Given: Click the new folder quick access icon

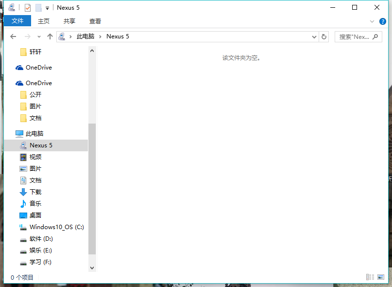Looking at the screenshot, I should click(38, 8).
